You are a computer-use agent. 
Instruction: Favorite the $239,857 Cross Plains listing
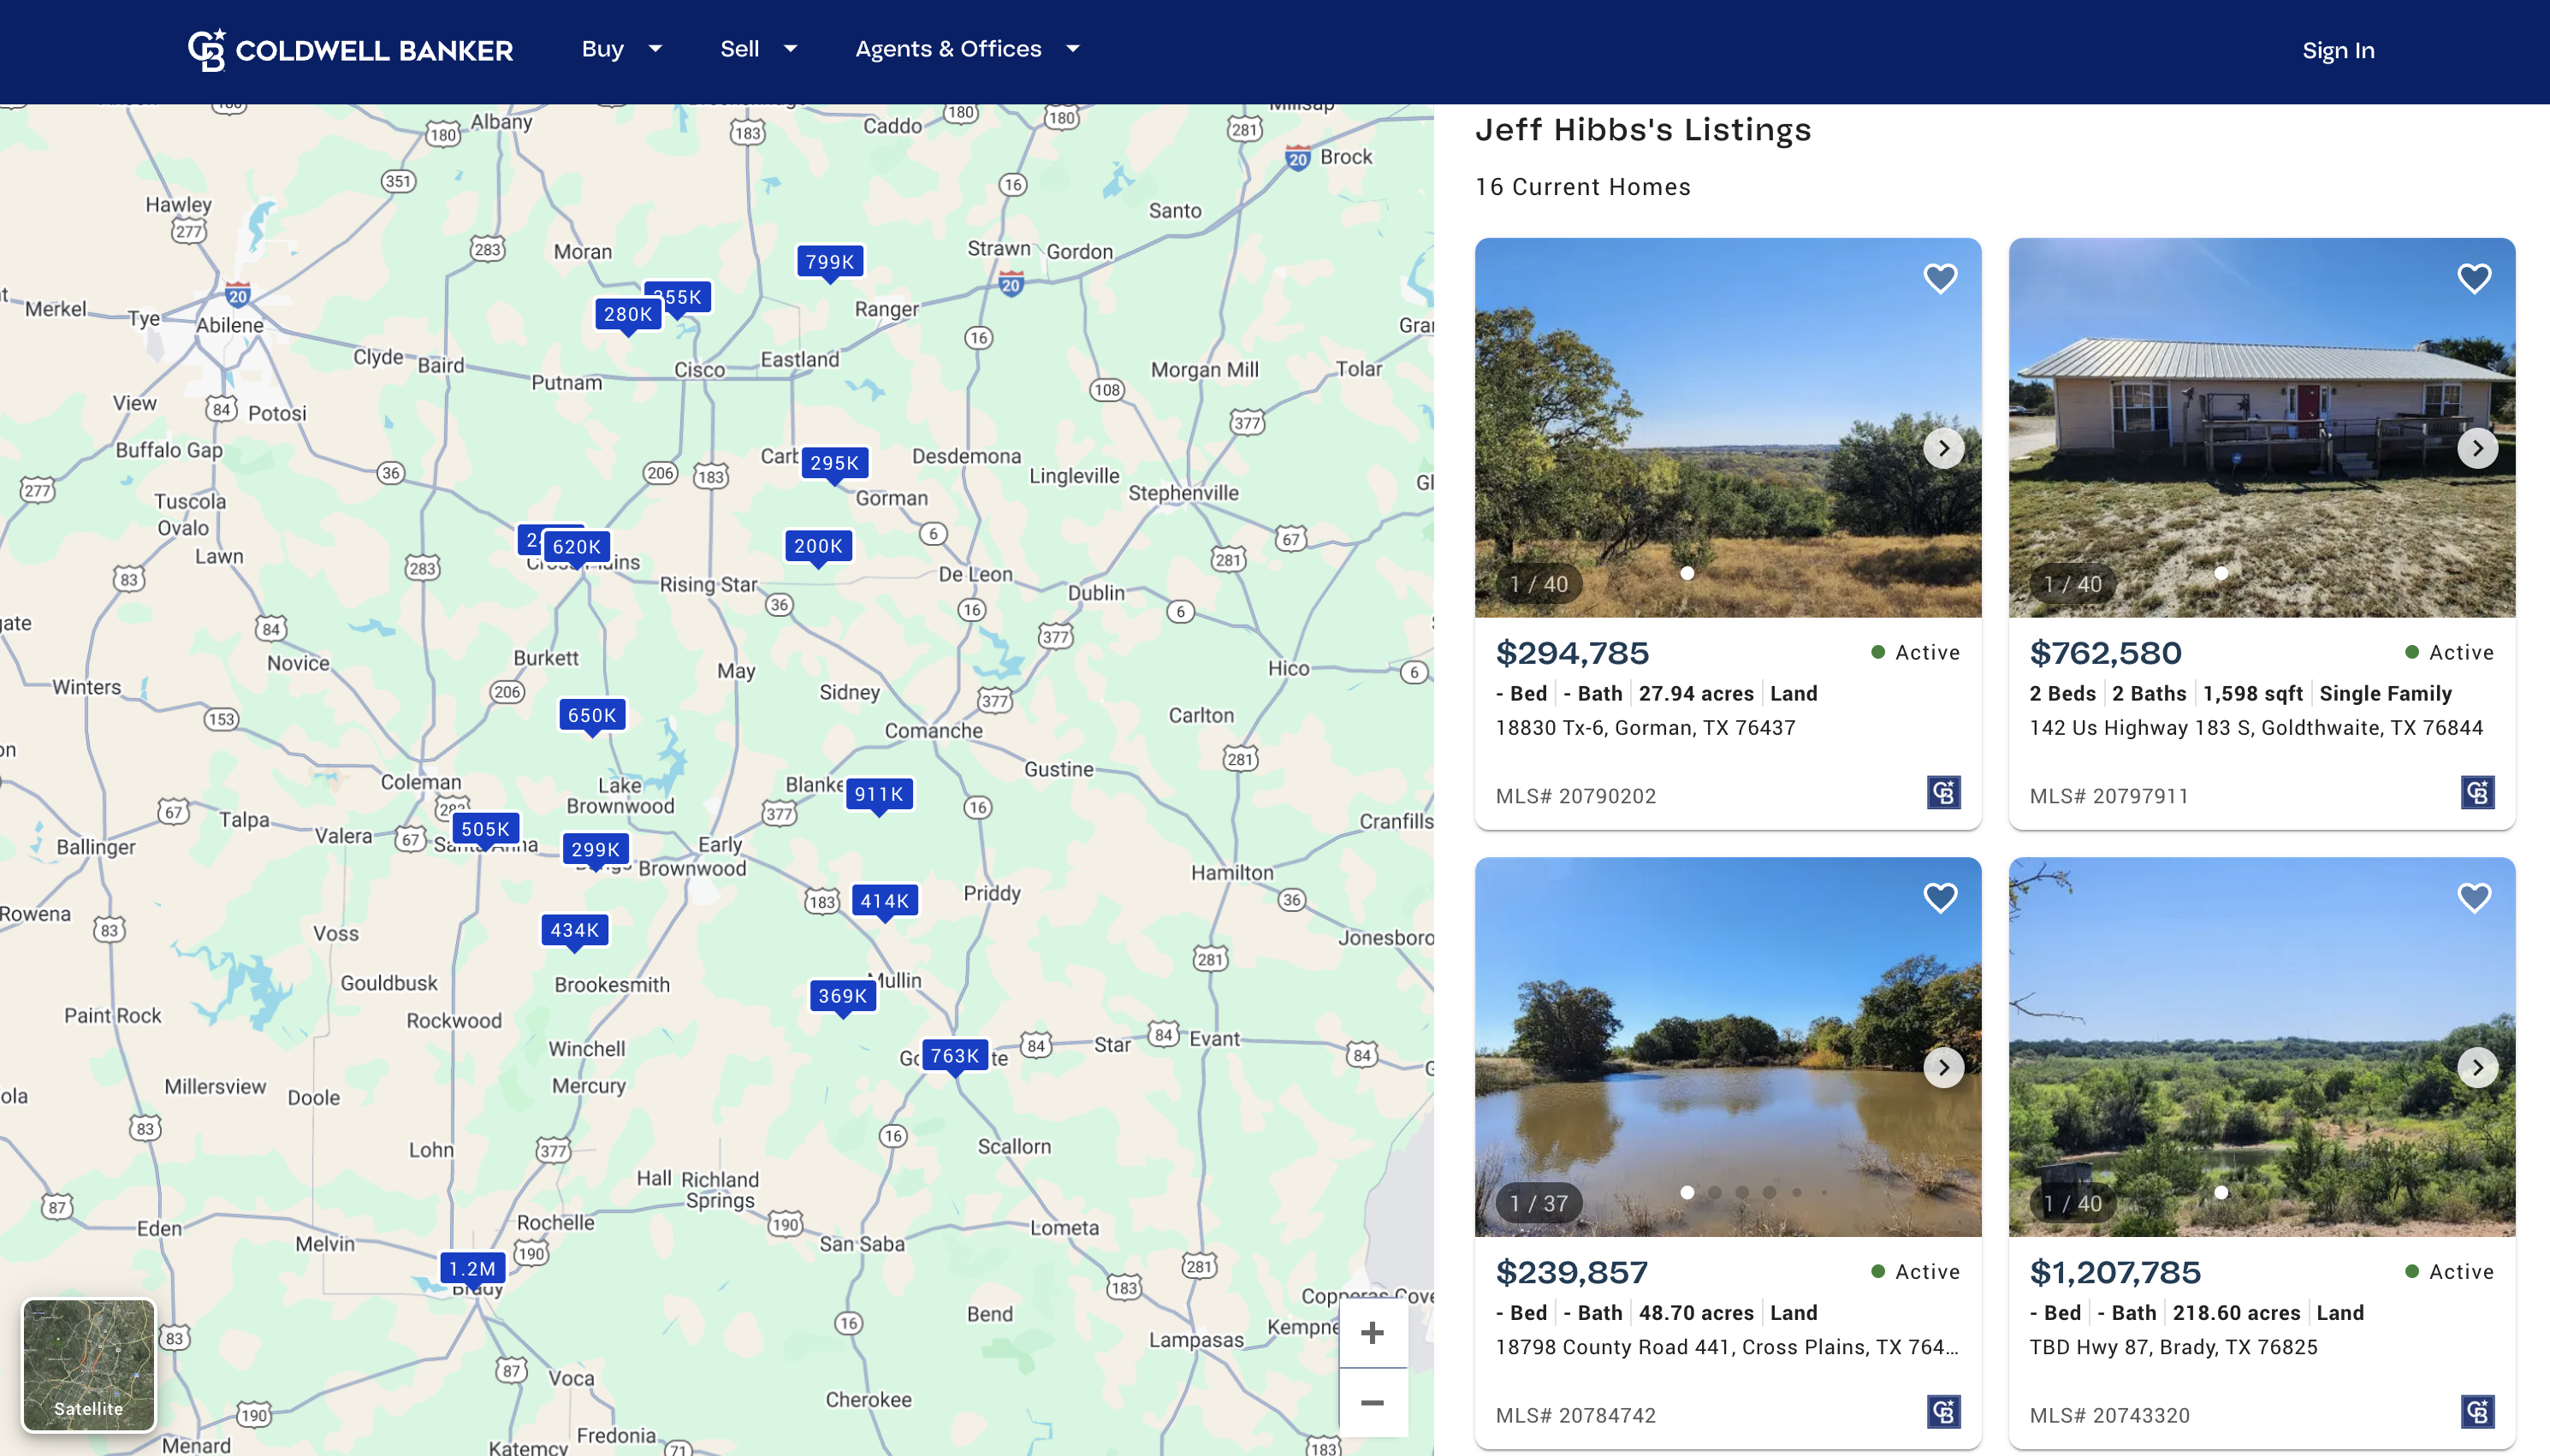click(1940, 898)
